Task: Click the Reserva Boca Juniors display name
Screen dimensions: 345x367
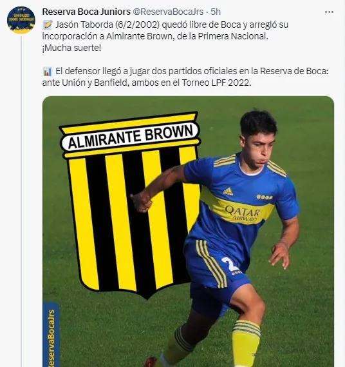Action: [x=86, y=12]
